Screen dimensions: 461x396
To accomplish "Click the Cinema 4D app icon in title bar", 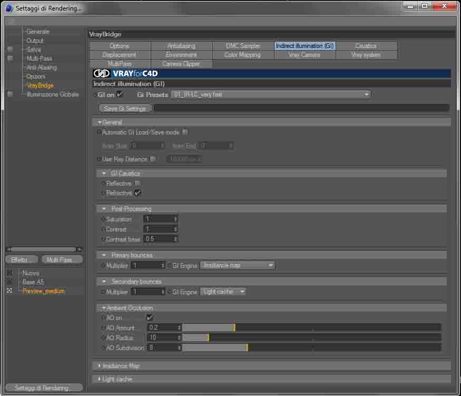I will click(9, 8).
